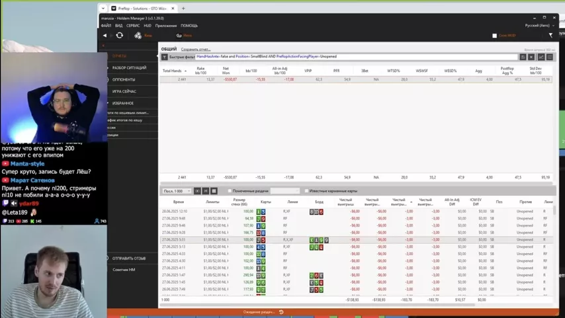Select the hand row dated 28.06.2025 12:10

point(357,212)
